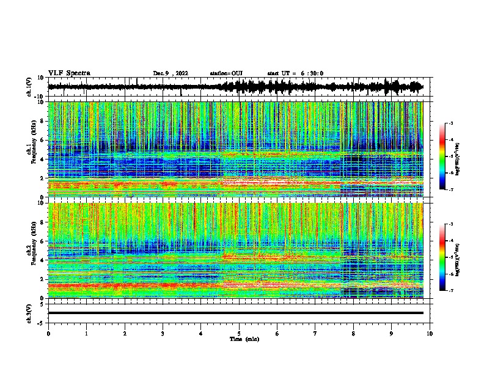Click the ch.1 colorbar log(PSD) label

point(457,159)
